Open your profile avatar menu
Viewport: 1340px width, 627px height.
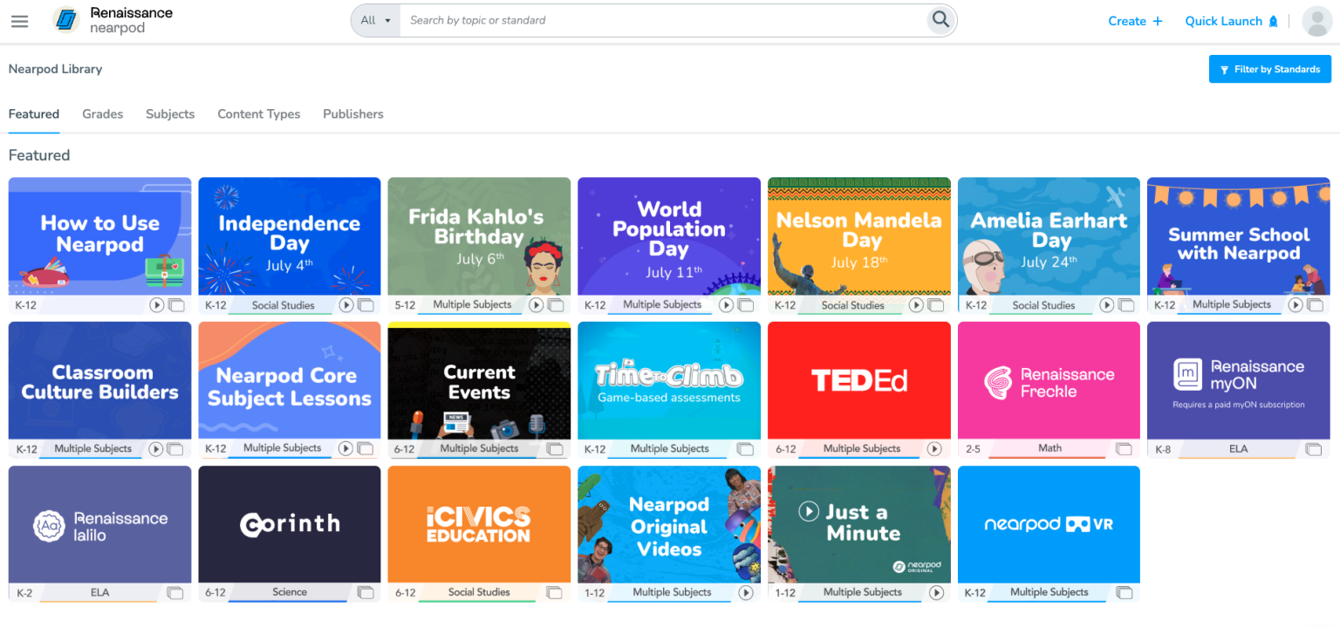(1316, 21)
